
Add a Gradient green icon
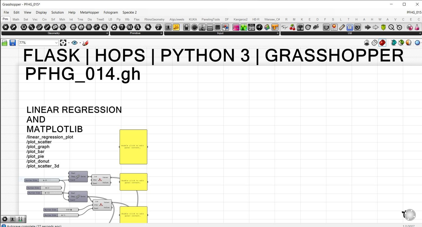pos(244,27)
